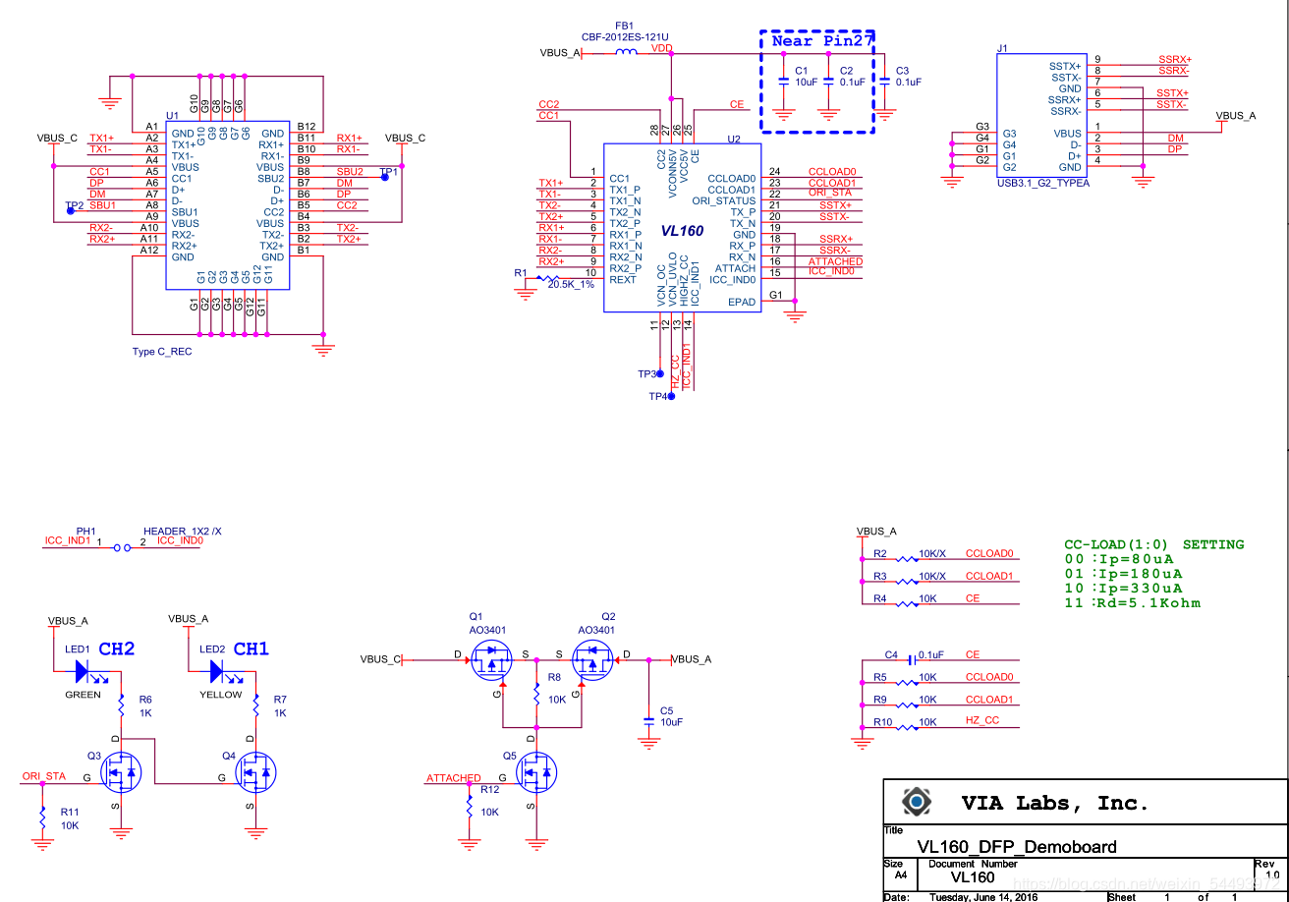Select resistor R2 on CCLOAD0 pull-up
This screenshot has height=902, width=1289.
[907, 559]
